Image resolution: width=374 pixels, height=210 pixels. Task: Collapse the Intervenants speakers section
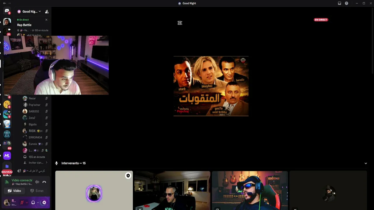click(366, 163)
